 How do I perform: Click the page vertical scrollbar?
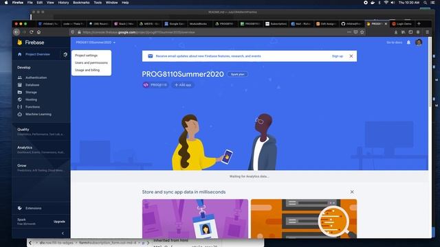430,72
